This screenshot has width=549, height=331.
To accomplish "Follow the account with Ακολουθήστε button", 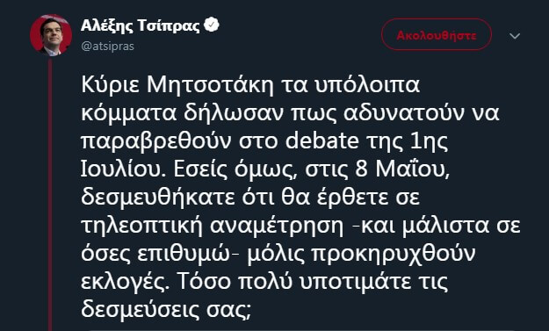I will pyautogui.click(x=437, y=34).
